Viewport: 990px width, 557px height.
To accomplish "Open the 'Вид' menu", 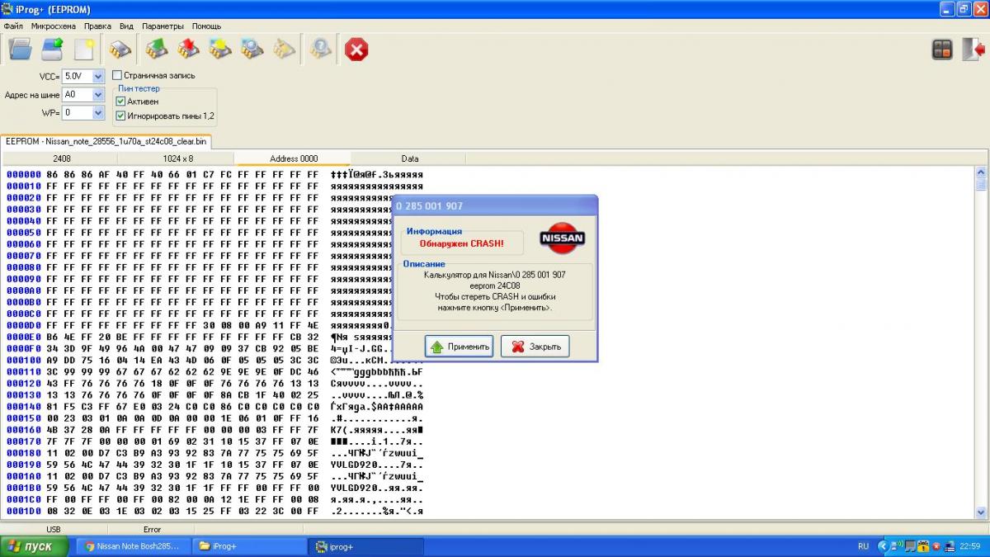I will [126, 26].
